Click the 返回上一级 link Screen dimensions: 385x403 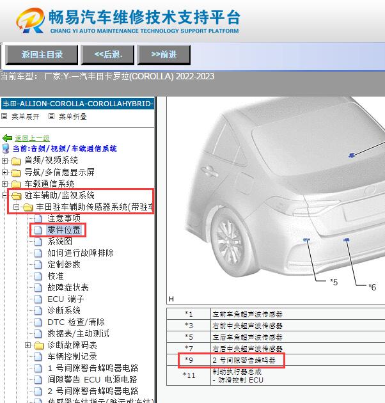click(x=32, y=138)
